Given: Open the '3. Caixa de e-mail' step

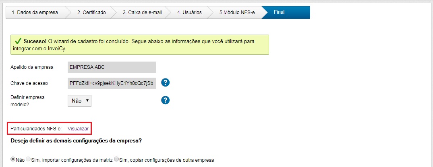Looking at the screenshot, I should [x=142, y=12].
